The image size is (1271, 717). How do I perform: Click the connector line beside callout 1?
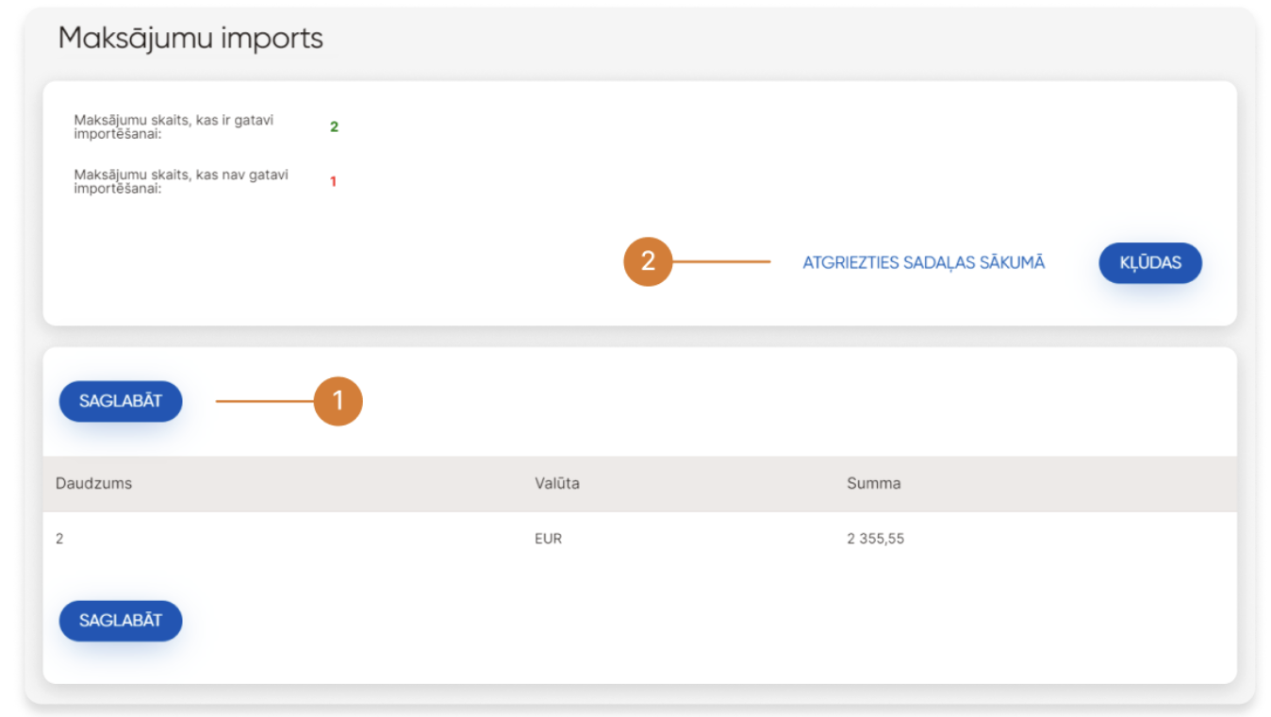tap(264, 401)
